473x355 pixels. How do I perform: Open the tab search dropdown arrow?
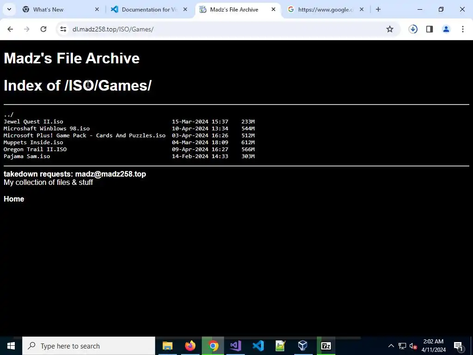coord(9,9)
